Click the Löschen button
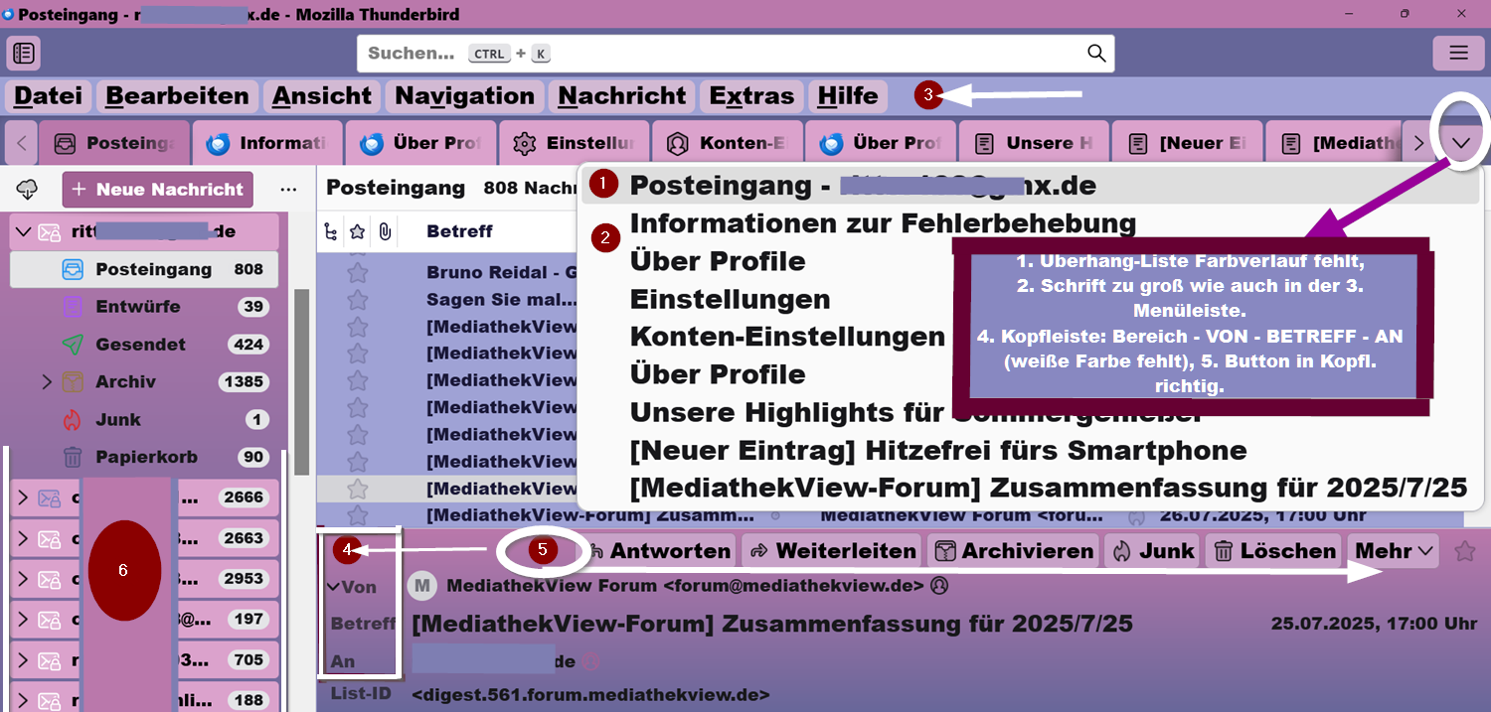1491x712 pixels. pos(1274,551)
